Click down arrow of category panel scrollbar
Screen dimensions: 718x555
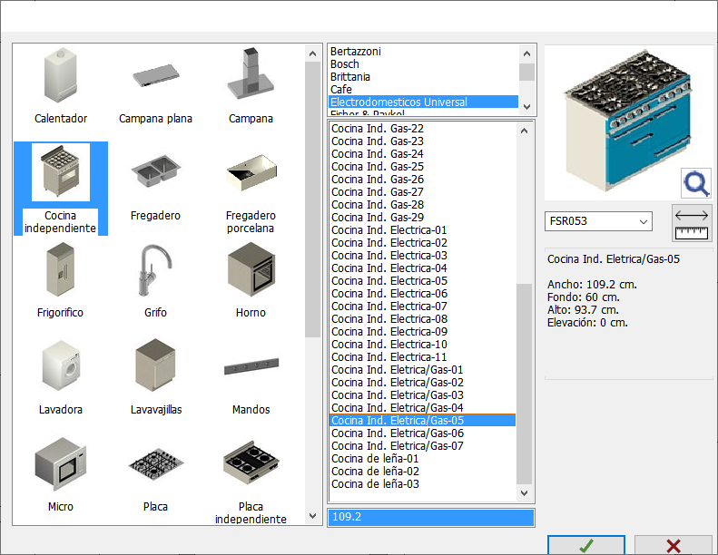(313, 516)
